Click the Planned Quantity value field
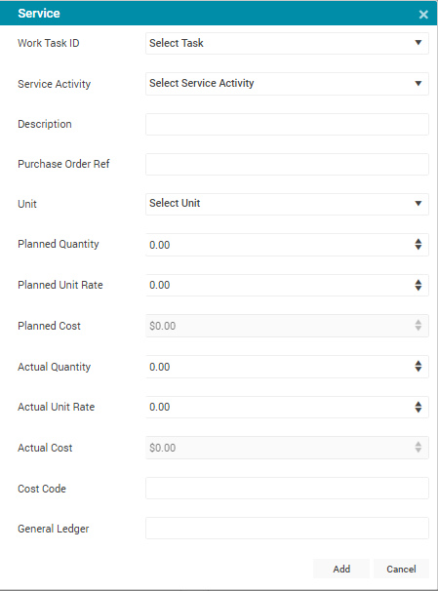The image size is (438, 591). coord(279,245)
